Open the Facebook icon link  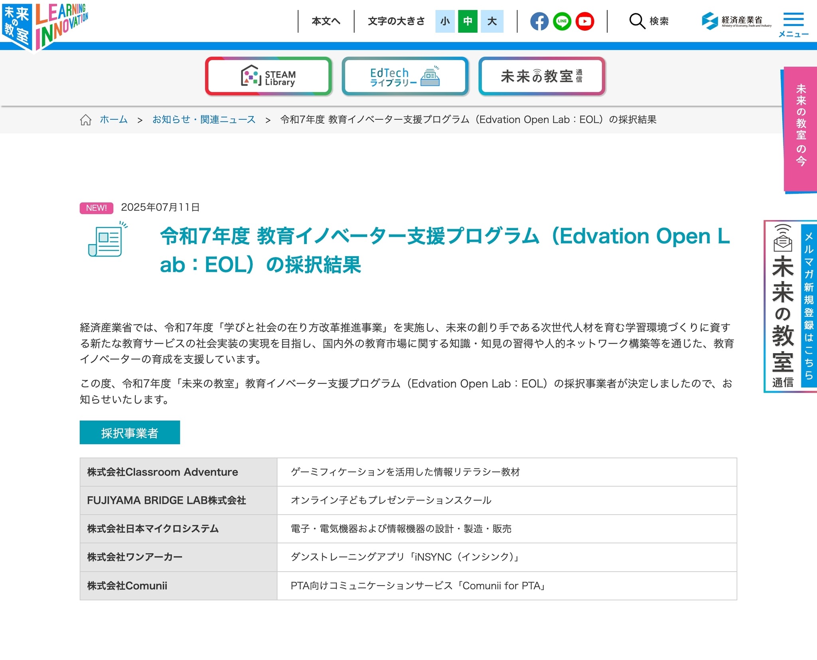click(539, 21)
